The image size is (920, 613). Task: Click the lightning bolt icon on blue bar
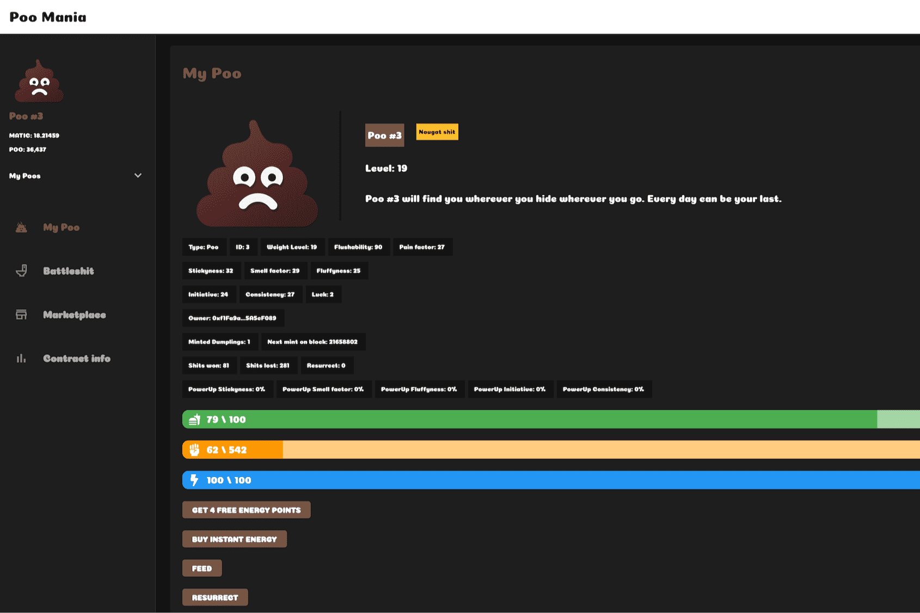coord(194,480)
